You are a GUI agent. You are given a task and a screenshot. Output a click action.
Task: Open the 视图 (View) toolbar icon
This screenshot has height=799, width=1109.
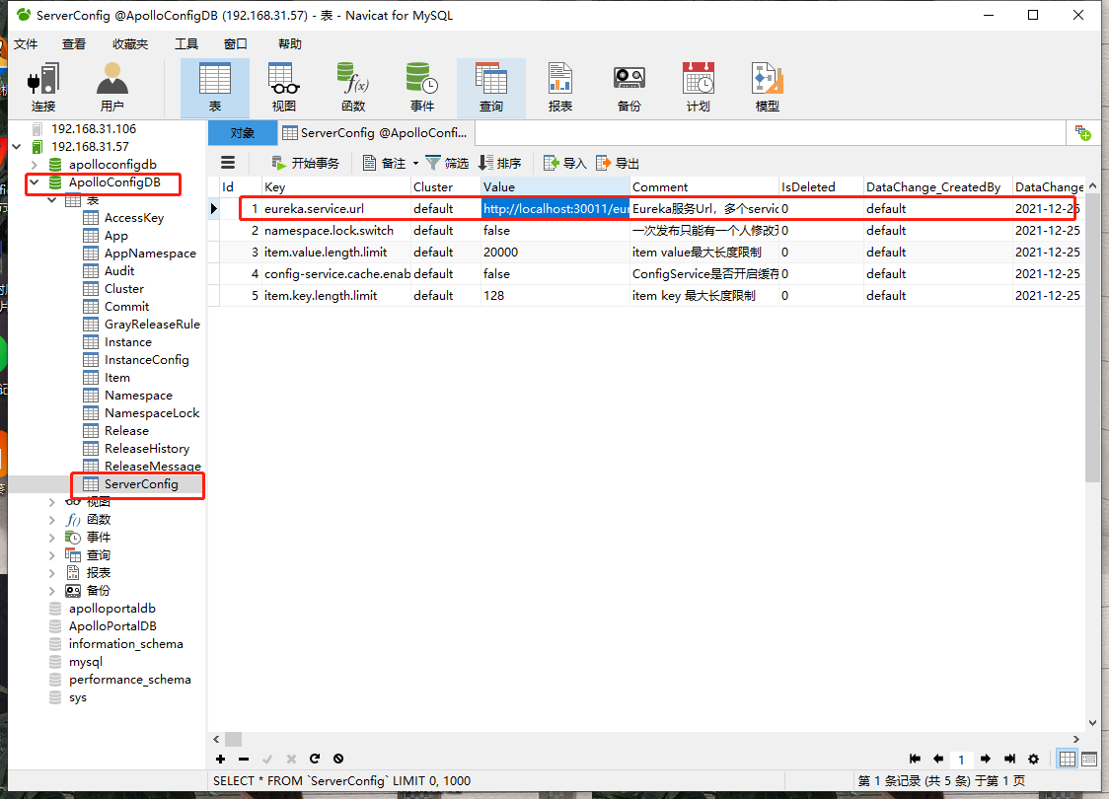tap(283, 87)
